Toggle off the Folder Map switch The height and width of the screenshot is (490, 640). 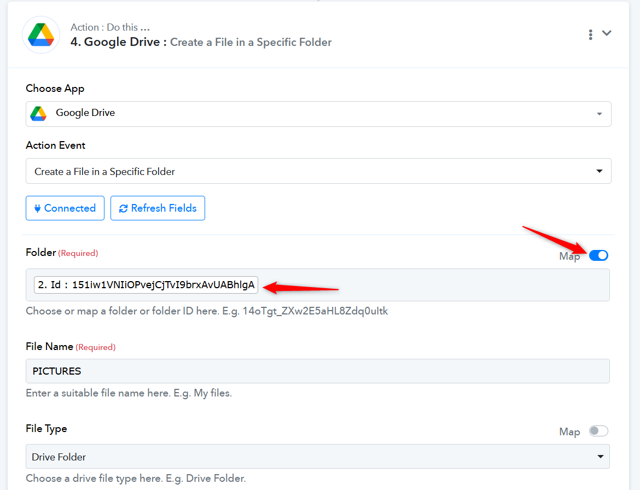click(x=598, y=255)
